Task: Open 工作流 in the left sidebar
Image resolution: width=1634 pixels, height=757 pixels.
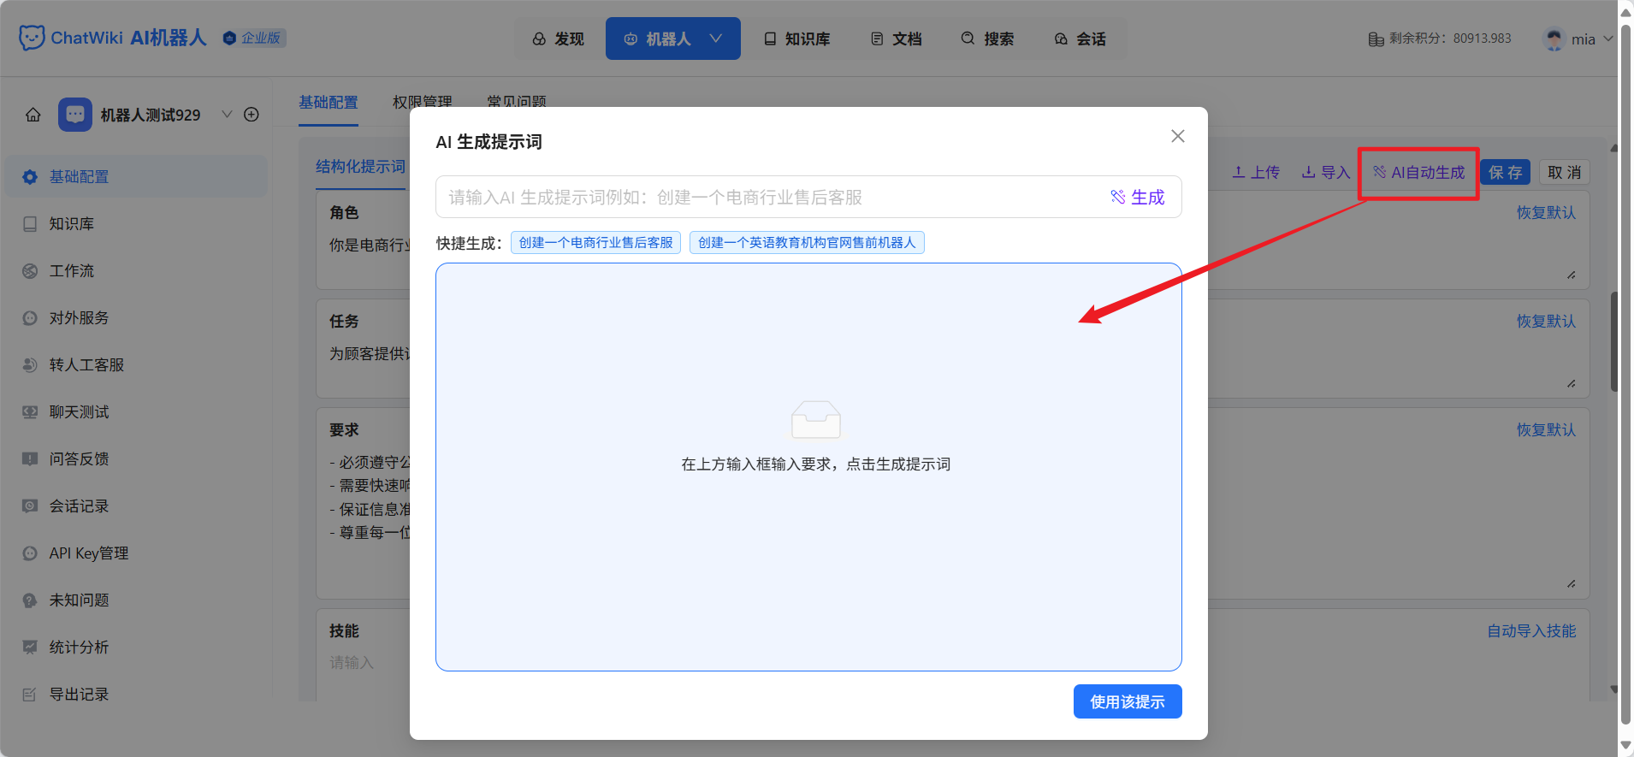Action: [137, 271]
